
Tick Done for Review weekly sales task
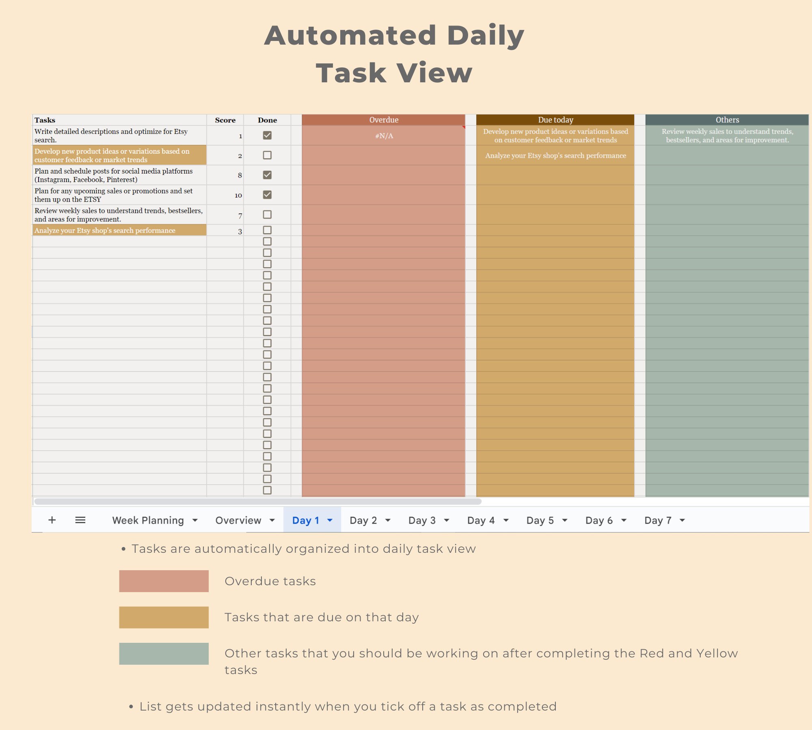pos(267,215)
